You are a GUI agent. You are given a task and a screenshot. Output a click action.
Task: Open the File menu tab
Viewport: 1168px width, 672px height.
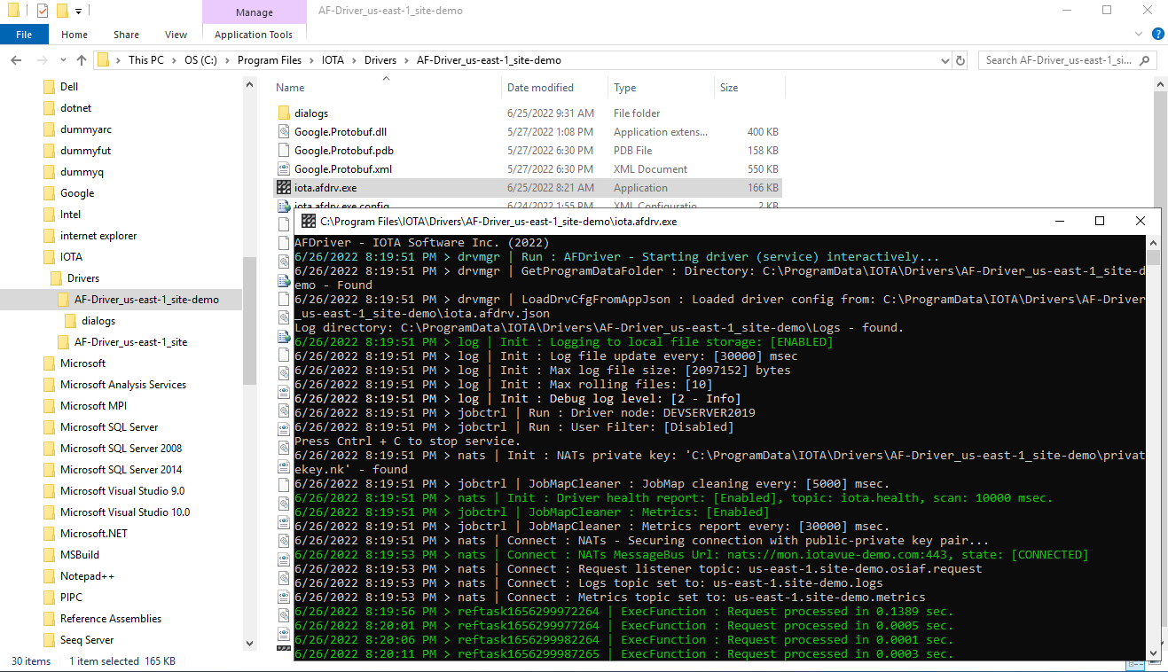pos(24,35)
